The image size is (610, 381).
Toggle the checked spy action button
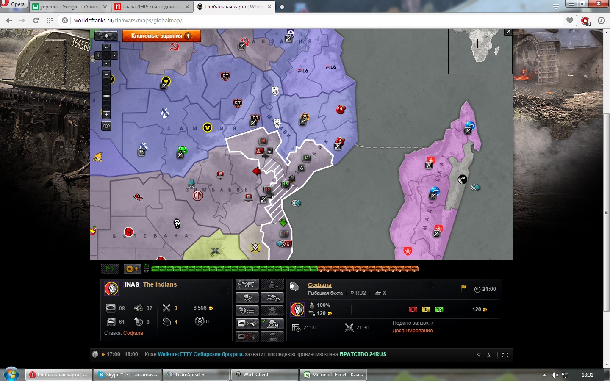click(272, 324)
